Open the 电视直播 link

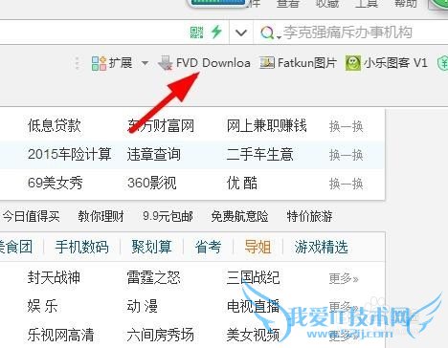[x=253, y=306]
